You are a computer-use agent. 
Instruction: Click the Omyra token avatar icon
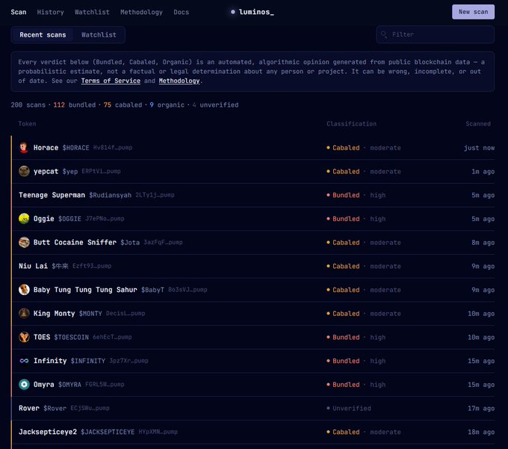[24, 384]
